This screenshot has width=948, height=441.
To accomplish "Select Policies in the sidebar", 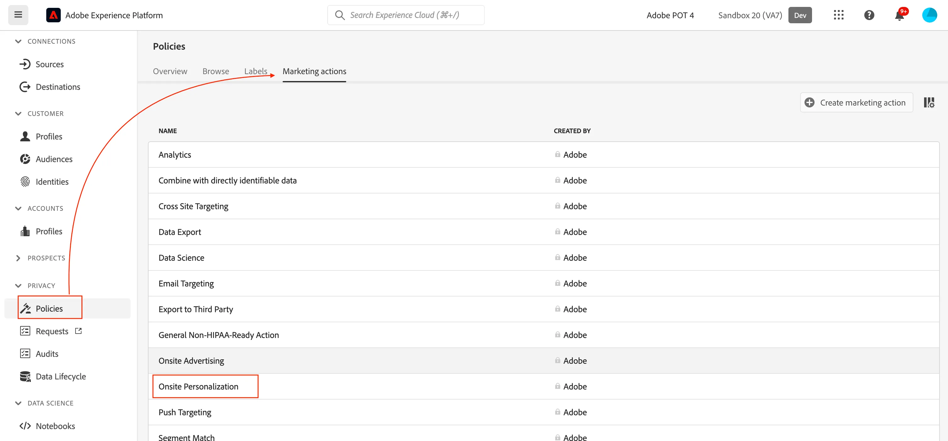I will [x=67, y=308].
